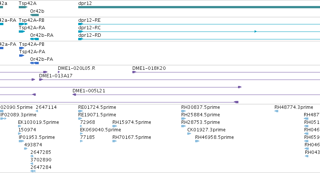This screenshot has height=173, width=320.
Task: Click the DME1-013A17 clone label
Action: pos(56,75)
